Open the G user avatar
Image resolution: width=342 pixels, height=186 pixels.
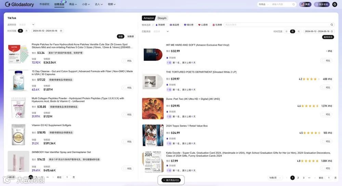click(x=334, y=4)
